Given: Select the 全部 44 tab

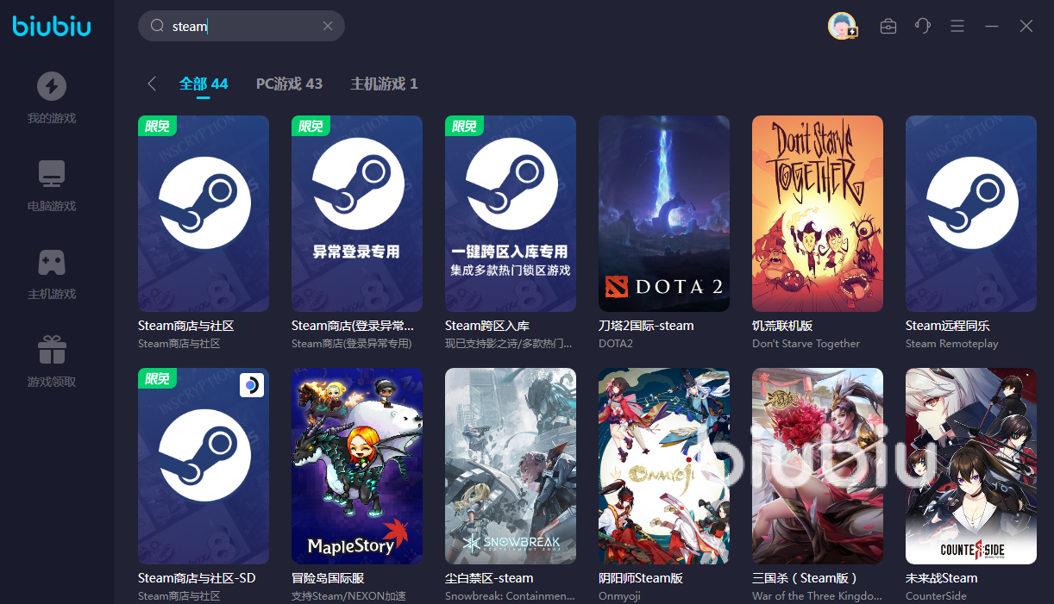Looking at the screenshot, I should click(204, 84).
